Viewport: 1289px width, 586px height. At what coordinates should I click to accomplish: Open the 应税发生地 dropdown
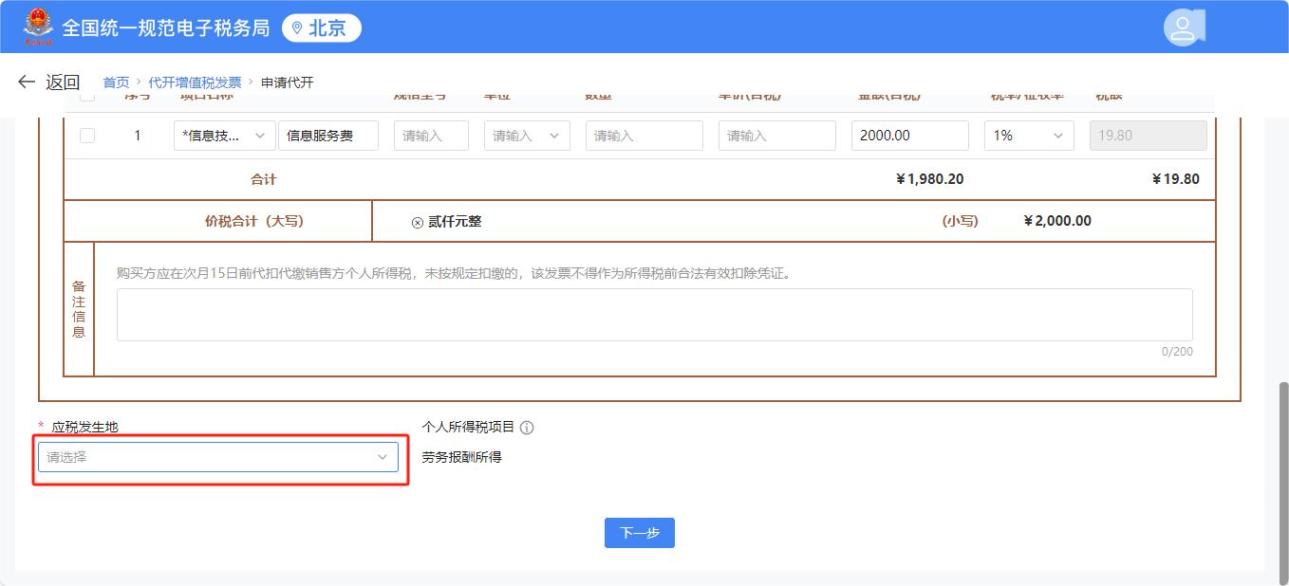(217, 457)
